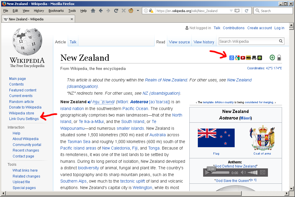Image resolution: width=295 pixels, height=197 pixels.
Task: Open the Bookmarks menu
Action: 56,11
